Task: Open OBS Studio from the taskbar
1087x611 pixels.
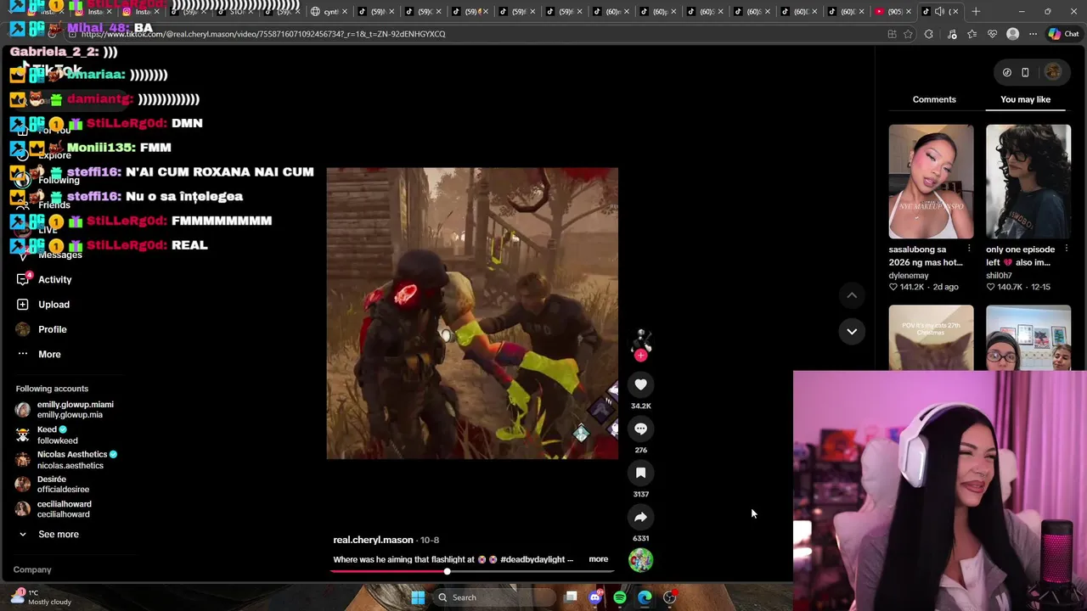Action: tap(670, 597)
